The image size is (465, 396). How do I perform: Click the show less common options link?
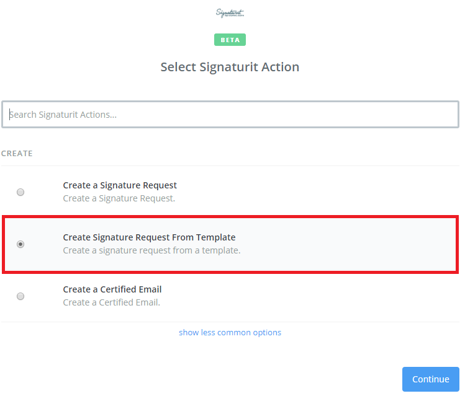(230, 333)
